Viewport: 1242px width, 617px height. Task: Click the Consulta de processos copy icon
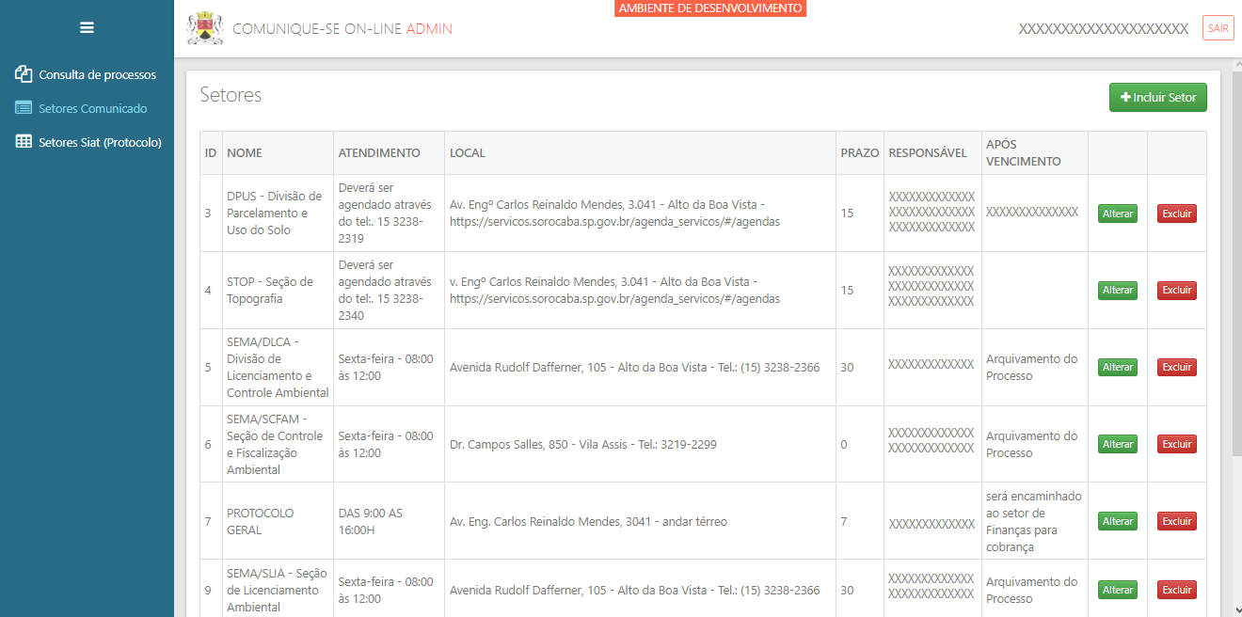pyautogui.click(x=24, y=74)
